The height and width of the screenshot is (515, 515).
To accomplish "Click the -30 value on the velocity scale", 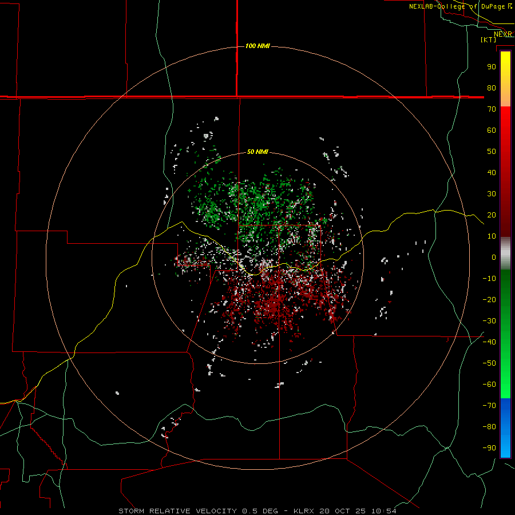I will tap(489, 321).
